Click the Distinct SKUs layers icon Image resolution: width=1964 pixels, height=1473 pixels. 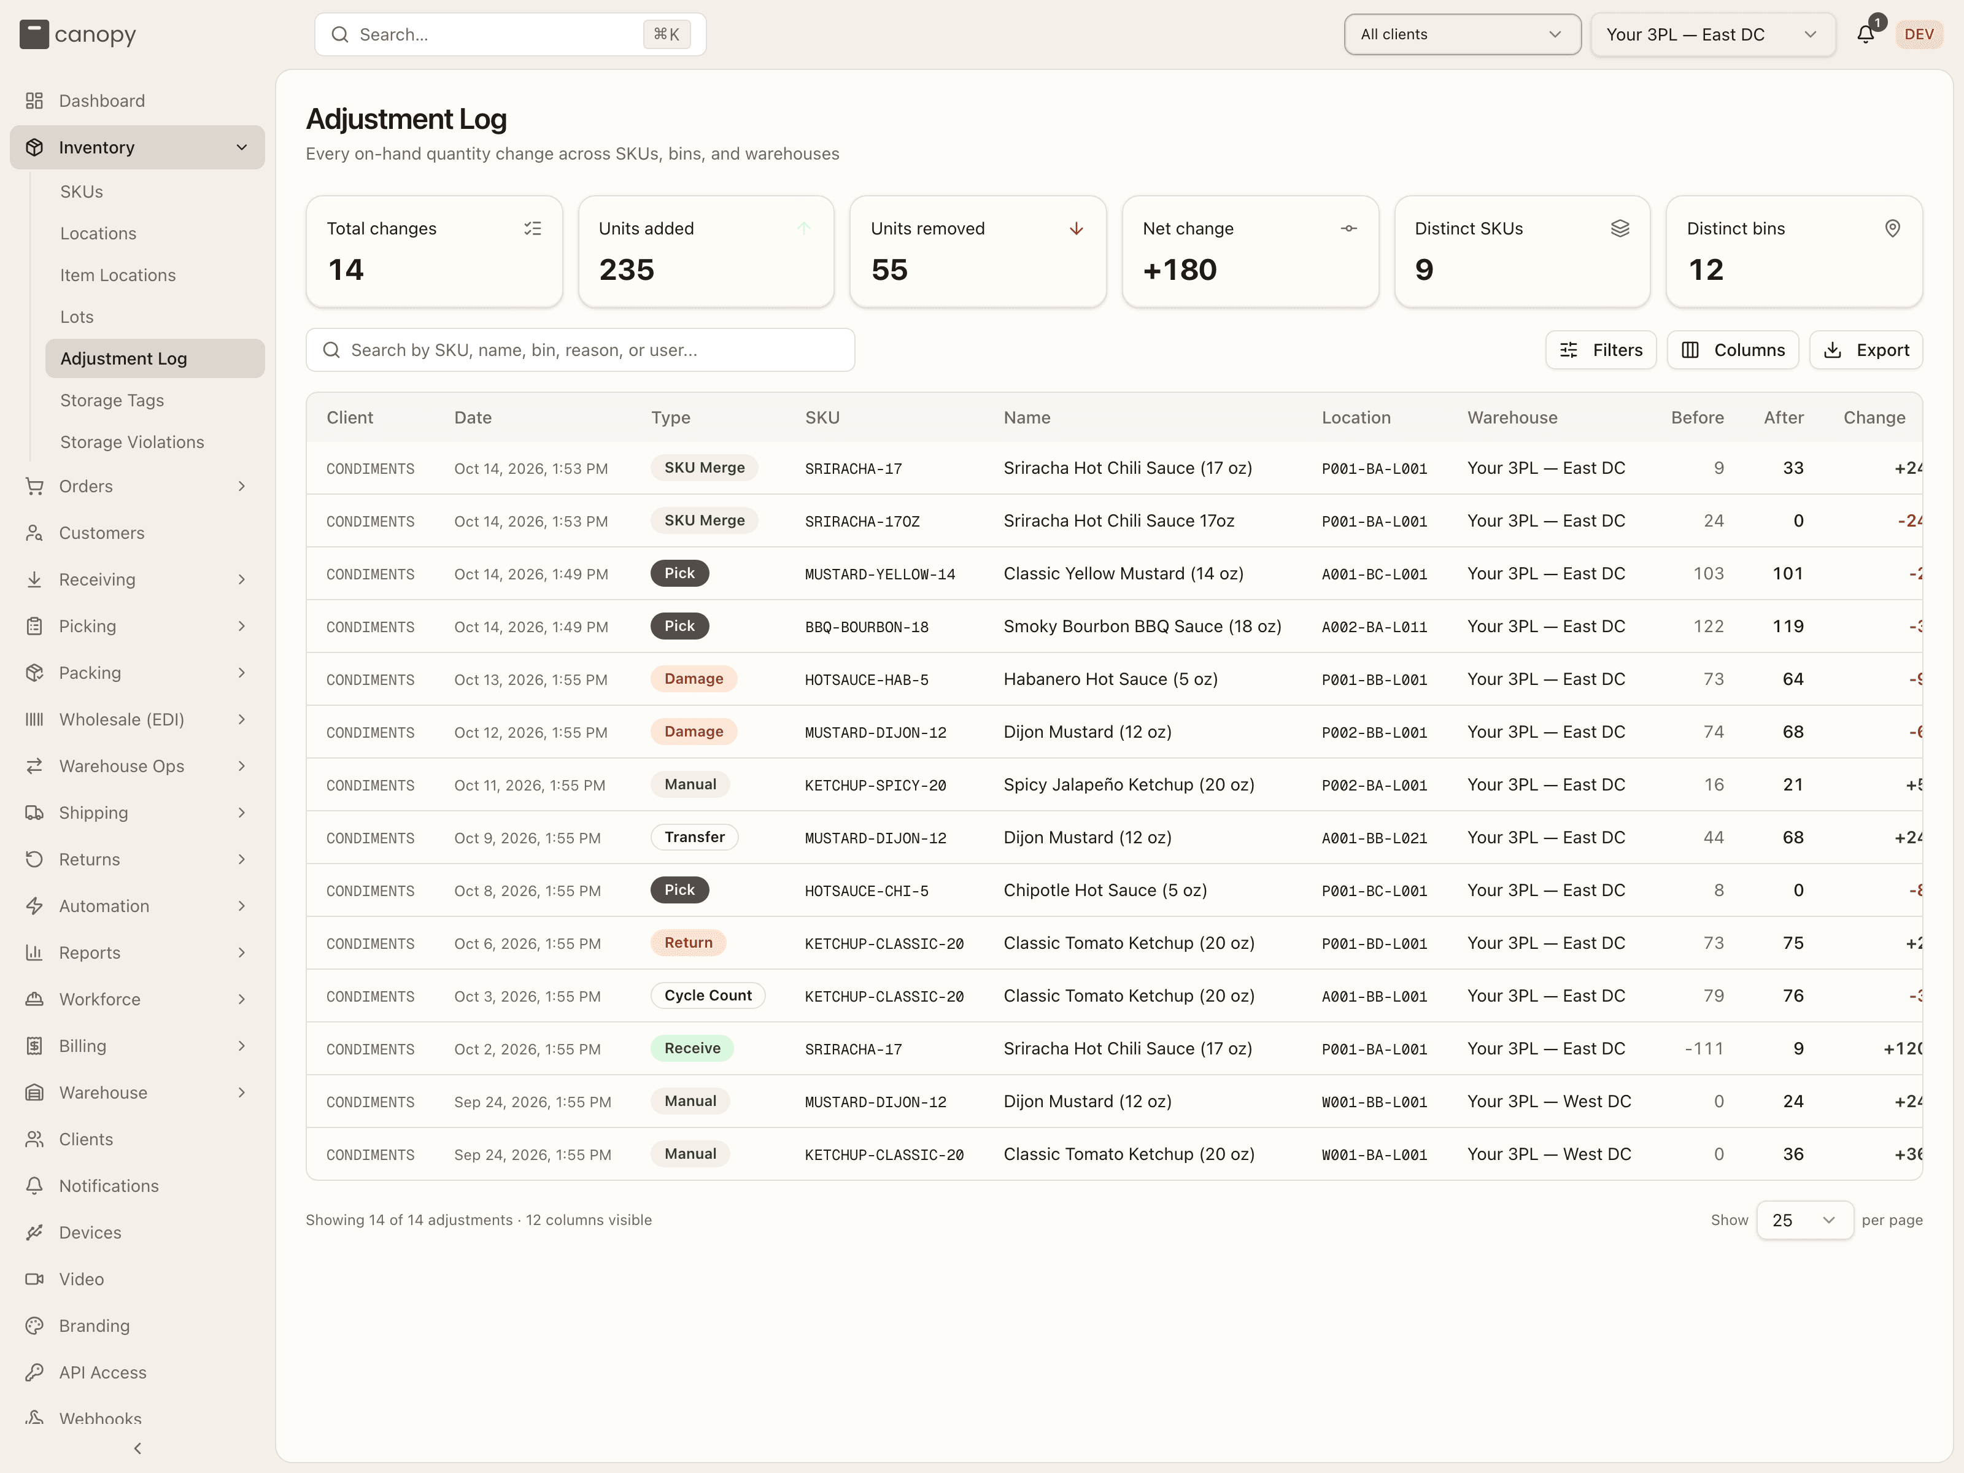click(x=1620, y=228)
